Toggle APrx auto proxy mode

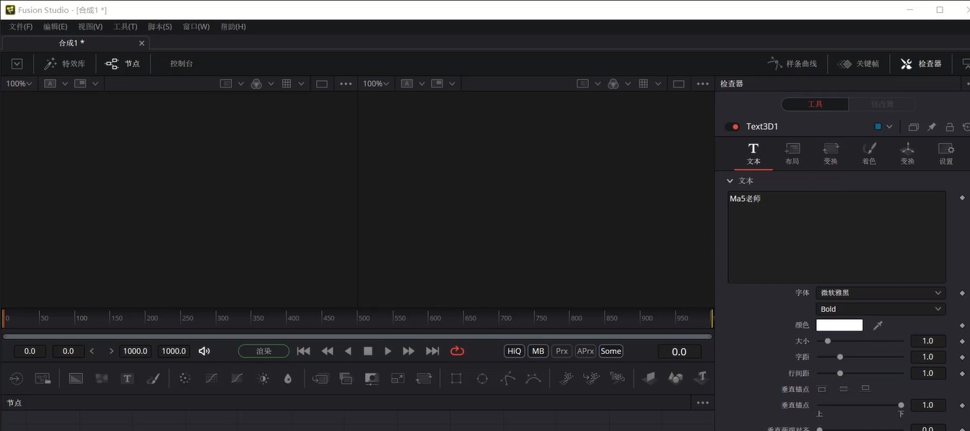click(585, 351)
